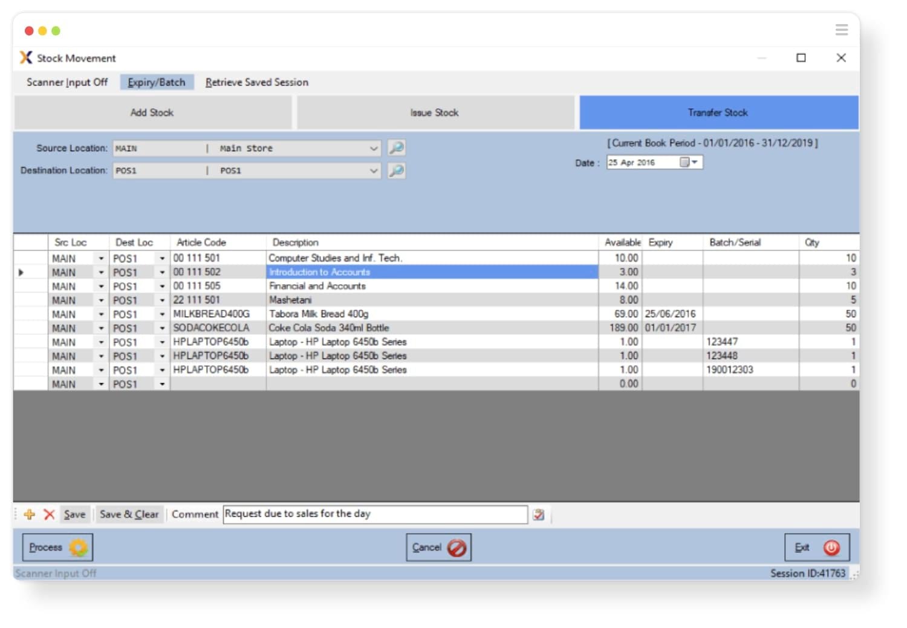
Task: Click the Comment text field
Action: click(x=375, y=514)
